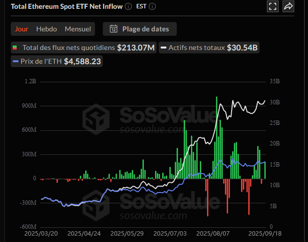Image resolution: width=308 pixels, height=242 pixels.
Task: Click the fullscreen expand icon
Action: point(273,6)
